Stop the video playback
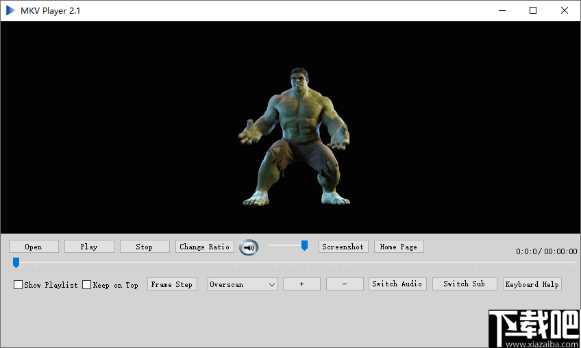 pyautogui.click(x=145, y=247)
